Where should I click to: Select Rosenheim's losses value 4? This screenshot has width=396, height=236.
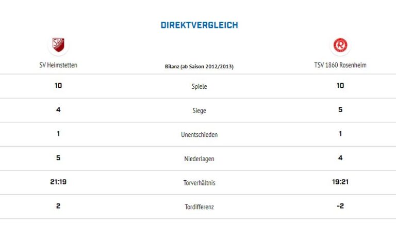(x=340, y=158)
